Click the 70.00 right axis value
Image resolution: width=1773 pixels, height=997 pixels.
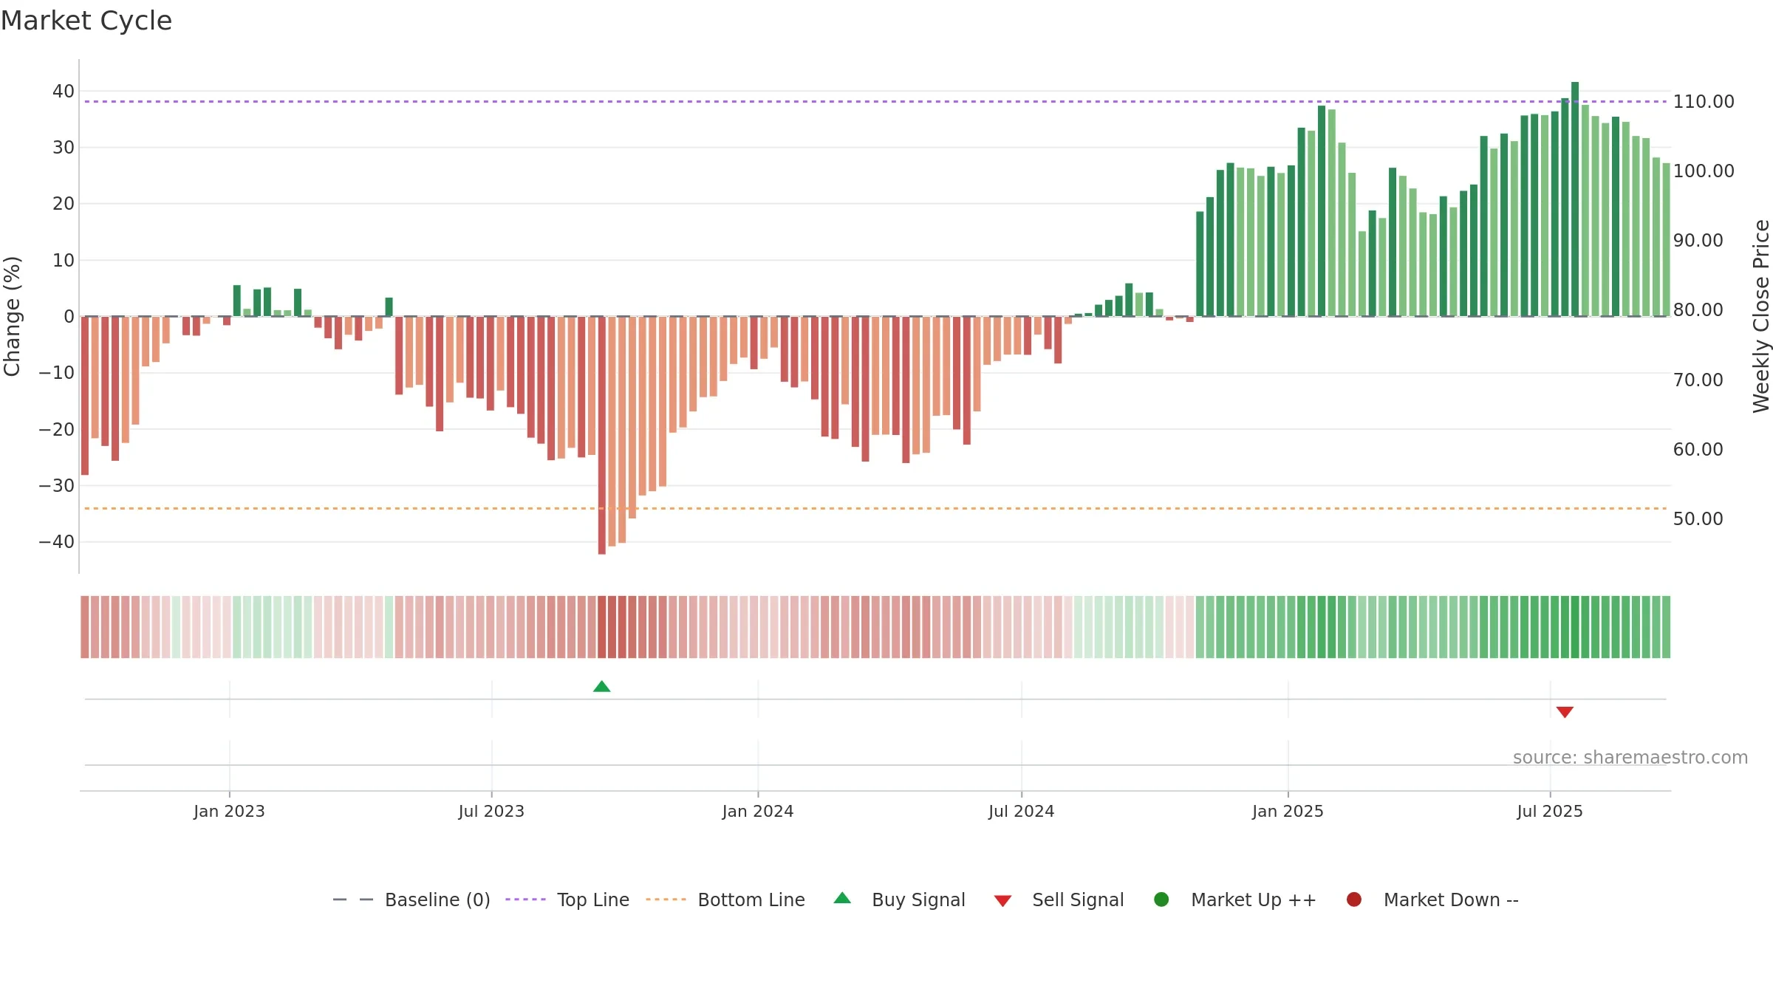1698,380
